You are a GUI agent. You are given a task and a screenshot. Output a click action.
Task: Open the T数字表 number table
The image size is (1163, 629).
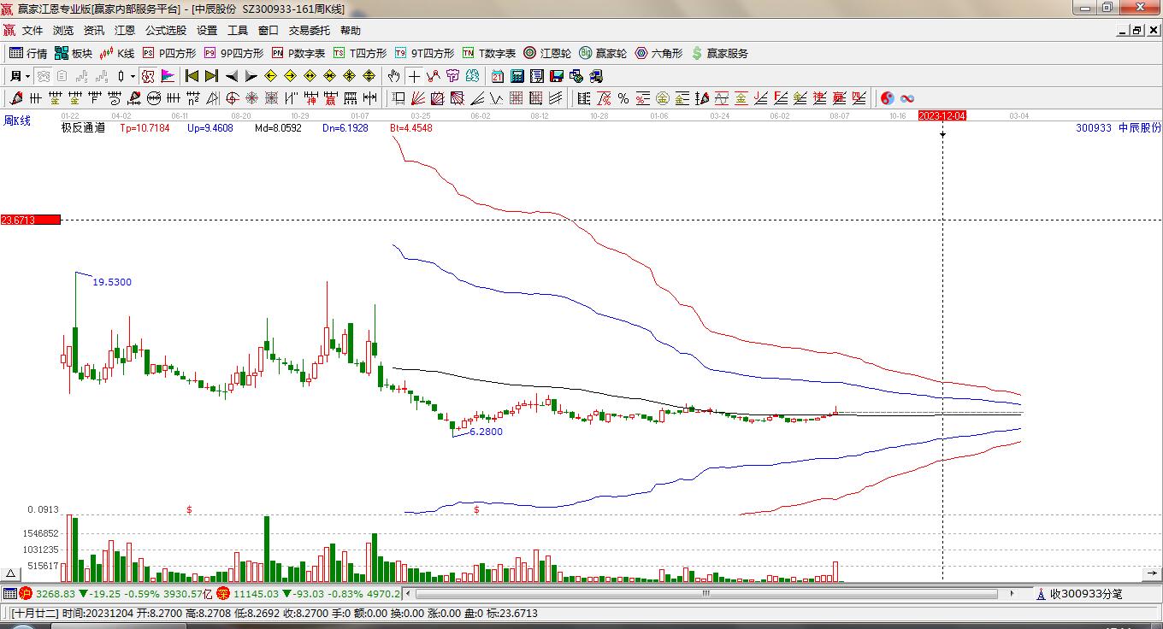[x=489, y=53]
